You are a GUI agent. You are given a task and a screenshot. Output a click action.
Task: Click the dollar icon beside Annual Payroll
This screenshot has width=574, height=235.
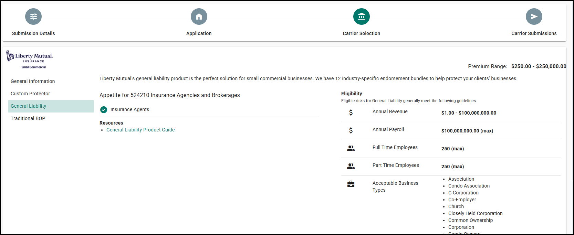pos(351,130)
